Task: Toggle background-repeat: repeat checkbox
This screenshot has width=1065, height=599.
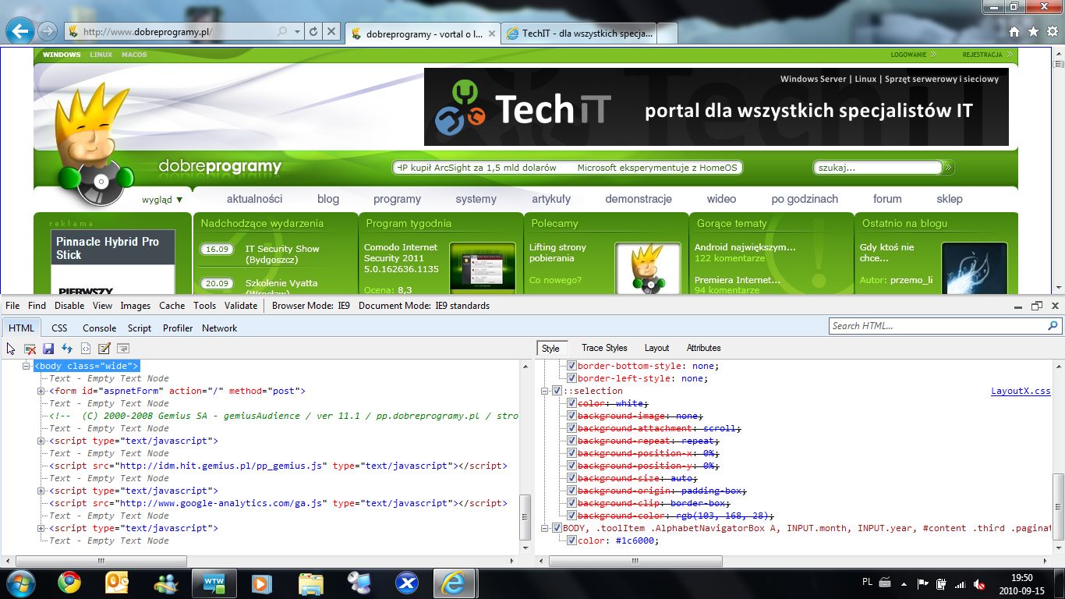Action: pyautogui.click(x=571, y=441)
